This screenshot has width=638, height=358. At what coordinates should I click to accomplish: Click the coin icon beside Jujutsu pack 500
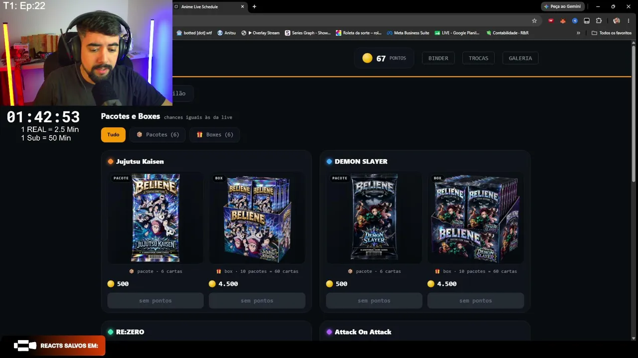pyautogui.click(x=111, y=284)
